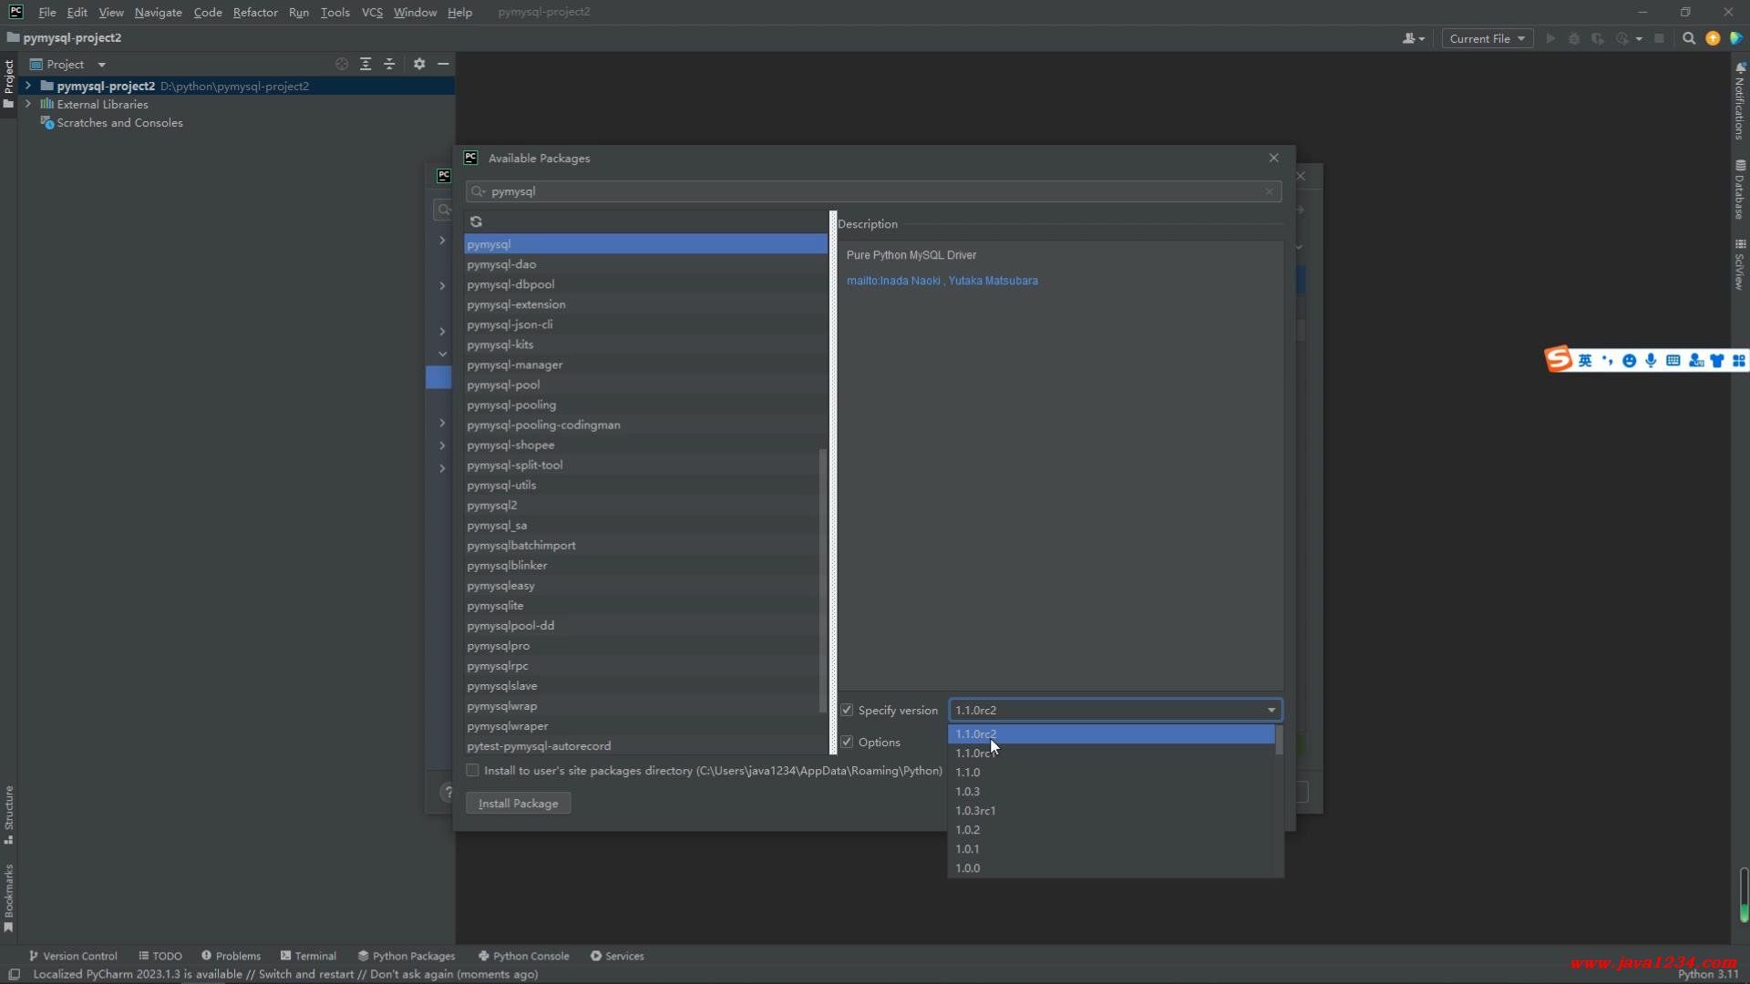1750x984 pixels.
Task: Open Version Control tab
Action: point(73,956)
